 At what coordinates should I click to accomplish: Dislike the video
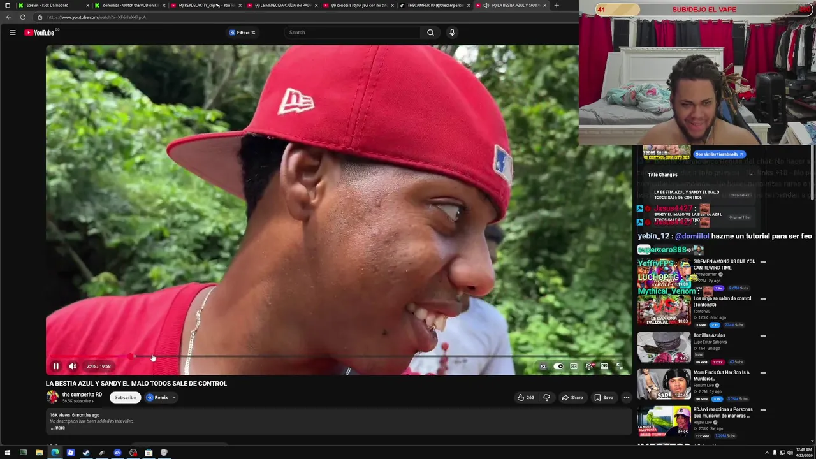[546, 398]
